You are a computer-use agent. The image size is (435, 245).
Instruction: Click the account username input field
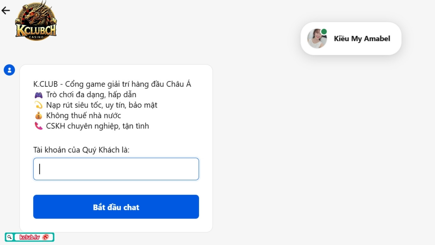116,169
